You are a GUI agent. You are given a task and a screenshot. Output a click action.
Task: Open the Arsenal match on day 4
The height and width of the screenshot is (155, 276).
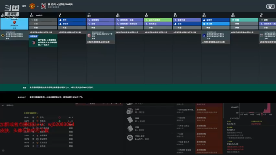(14, 24)
